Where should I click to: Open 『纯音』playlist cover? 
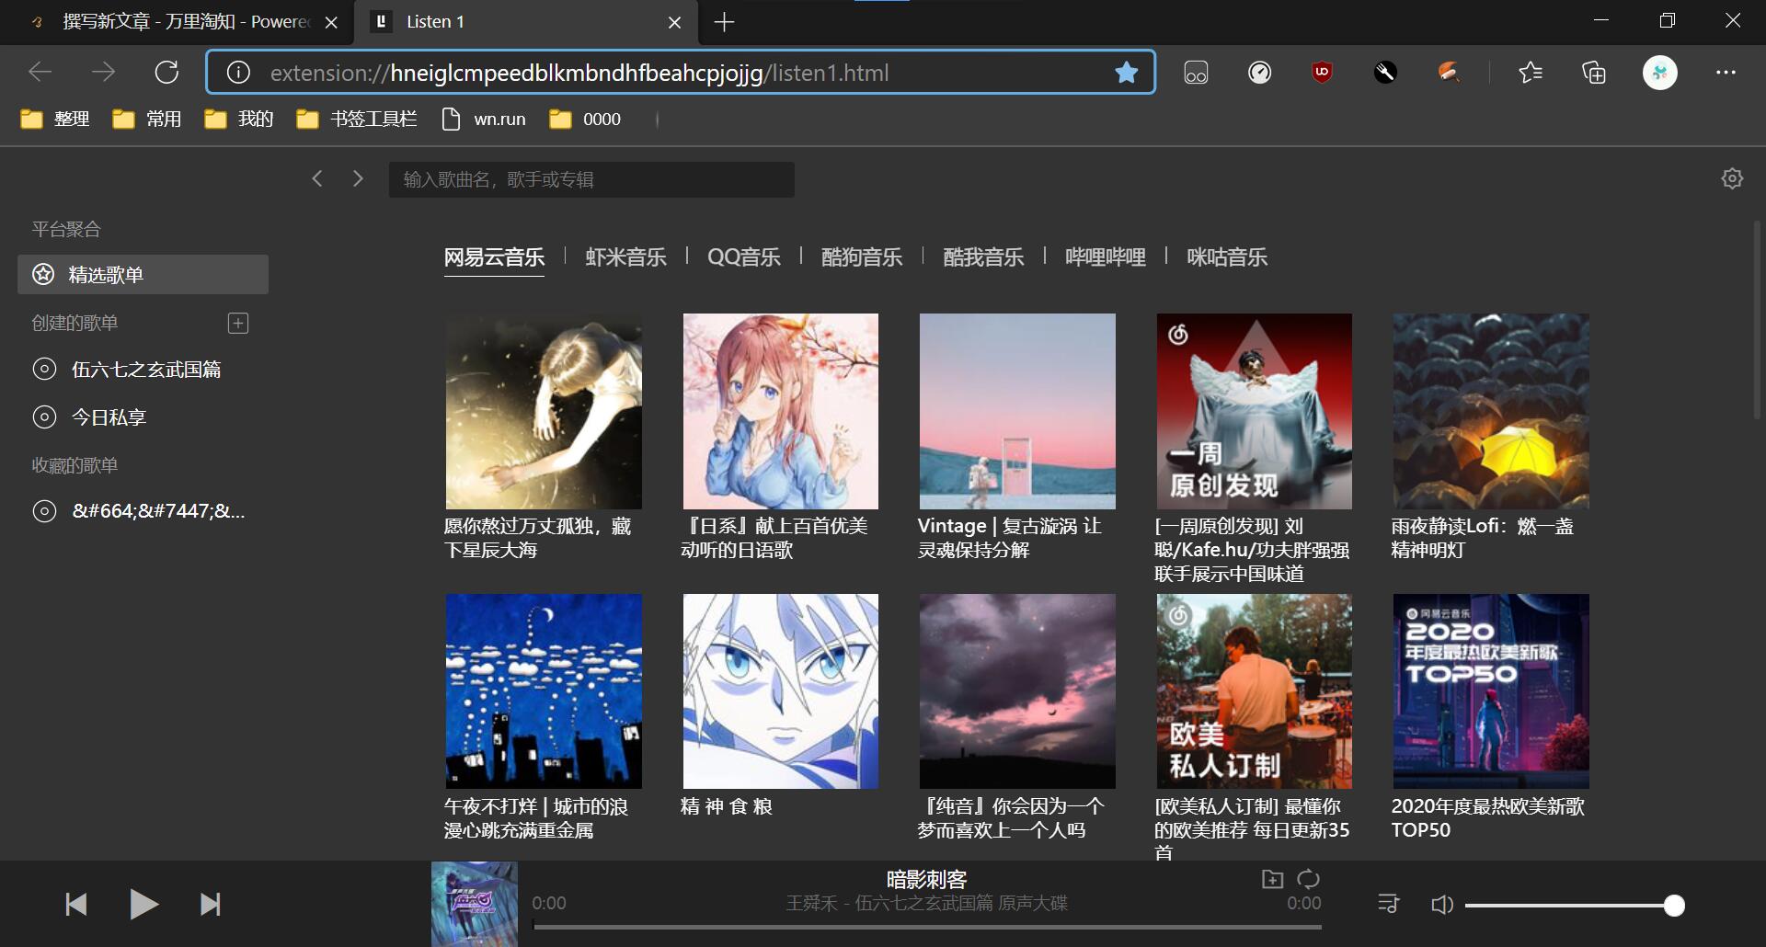(x=1017, y=691)
